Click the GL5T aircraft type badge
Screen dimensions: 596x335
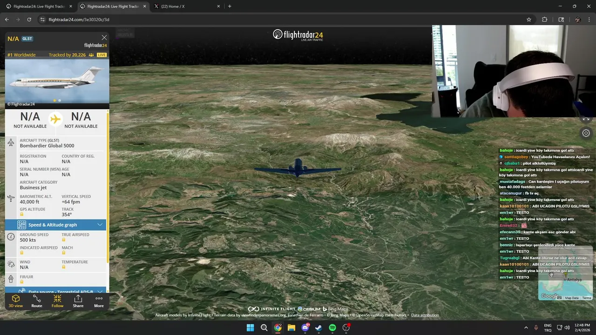tap(27, 39)
